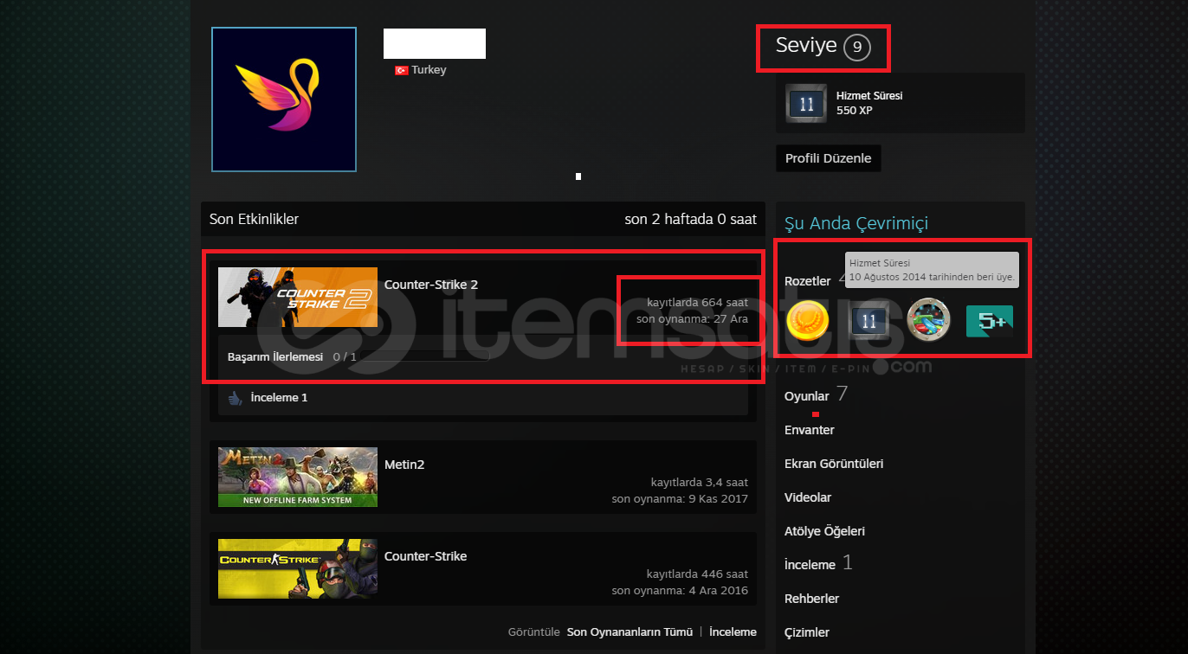Viewport: 1188px width, 654px height.
Task: Click the Başarım İlerlemesi label
Action: tap(275, 356)
